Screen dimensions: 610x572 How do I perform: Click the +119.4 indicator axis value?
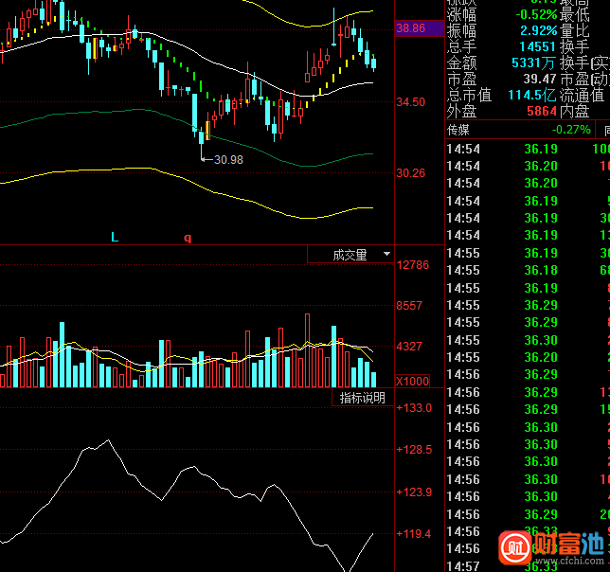pyautogui.click(x=414, y=534)
